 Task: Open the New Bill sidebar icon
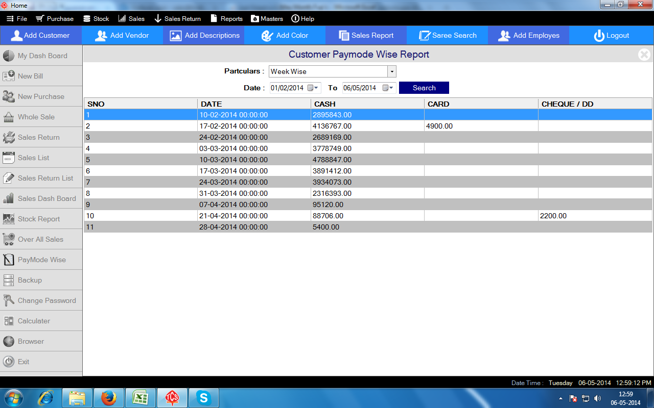coord(9,76)
